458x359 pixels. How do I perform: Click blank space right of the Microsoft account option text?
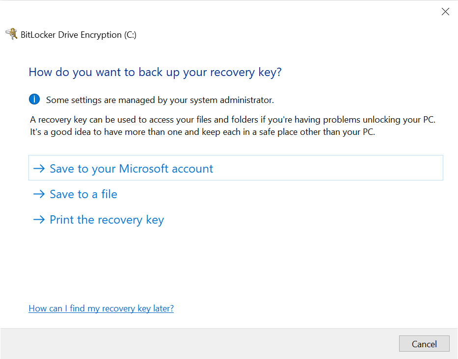329,169
